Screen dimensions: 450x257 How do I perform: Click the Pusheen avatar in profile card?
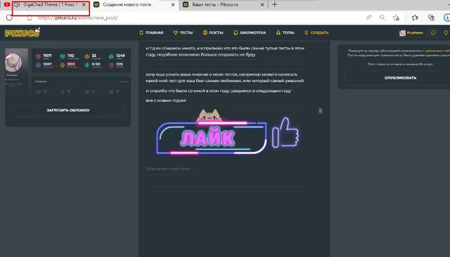13,62
